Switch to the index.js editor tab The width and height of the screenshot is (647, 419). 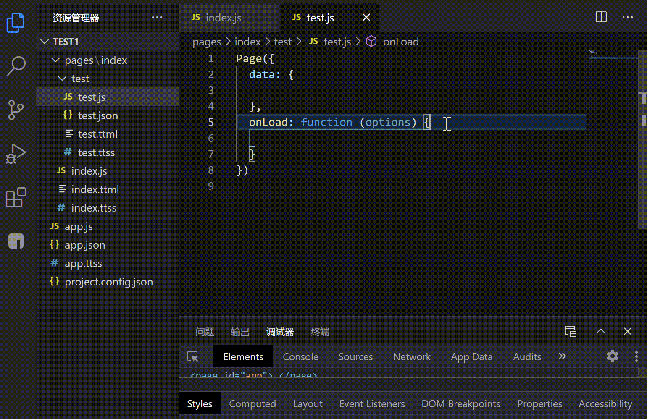[x=229, y=17]
